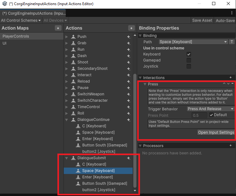Select the TimeControl action row

click(x=98, y=107)
